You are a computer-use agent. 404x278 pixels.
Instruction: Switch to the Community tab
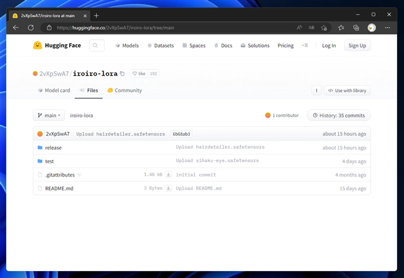click(125, 90)
